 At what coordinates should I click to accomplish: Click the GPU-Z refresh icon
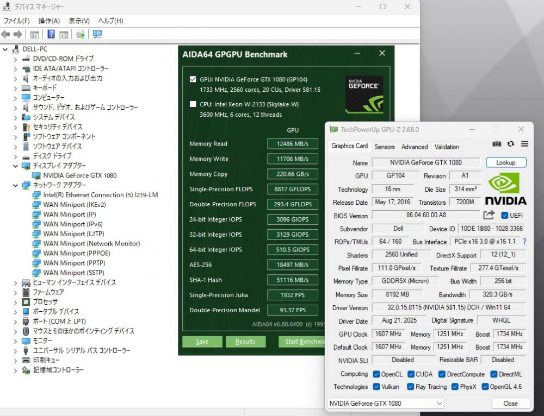point(510,144)
